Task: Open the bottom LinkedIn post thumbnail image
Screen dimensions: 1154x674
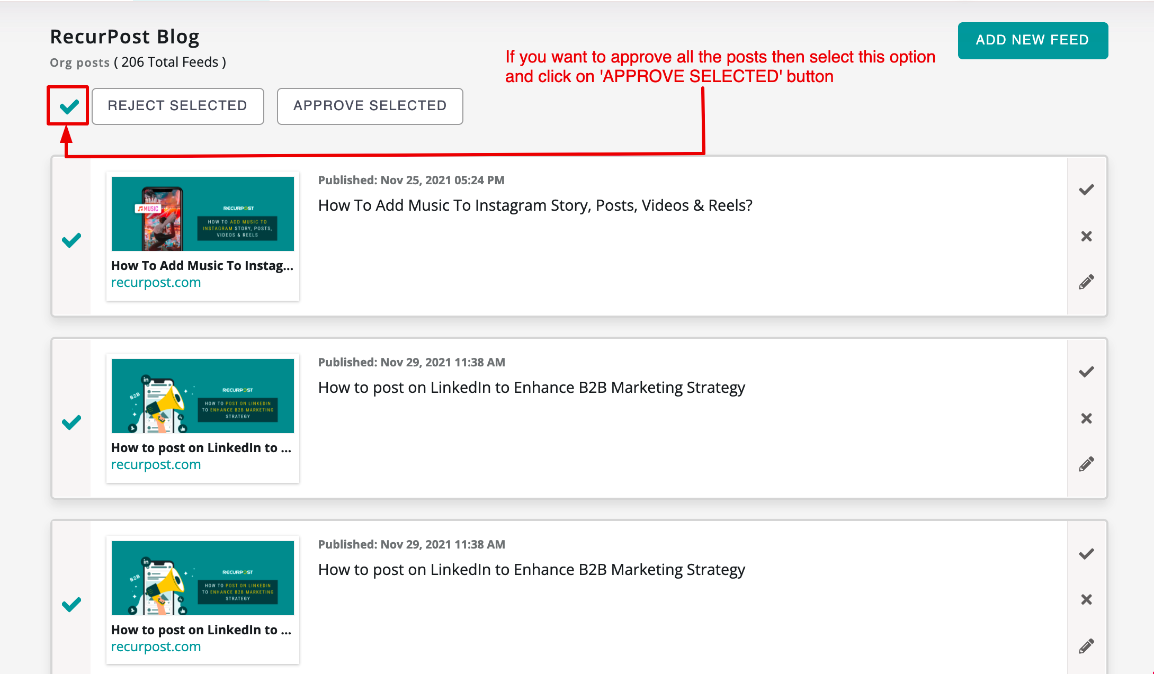Action: point(202,578)
